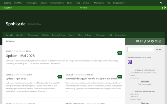Click Ergebnisse anzeigen link

pyautogui.click(x=145, y=84)
